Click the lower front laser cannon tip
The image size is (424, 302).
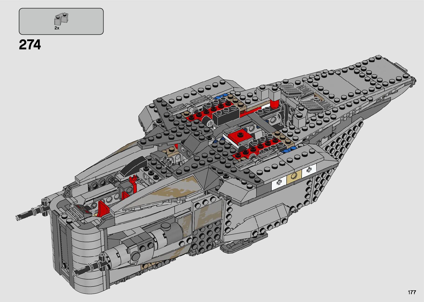point(74,272)
